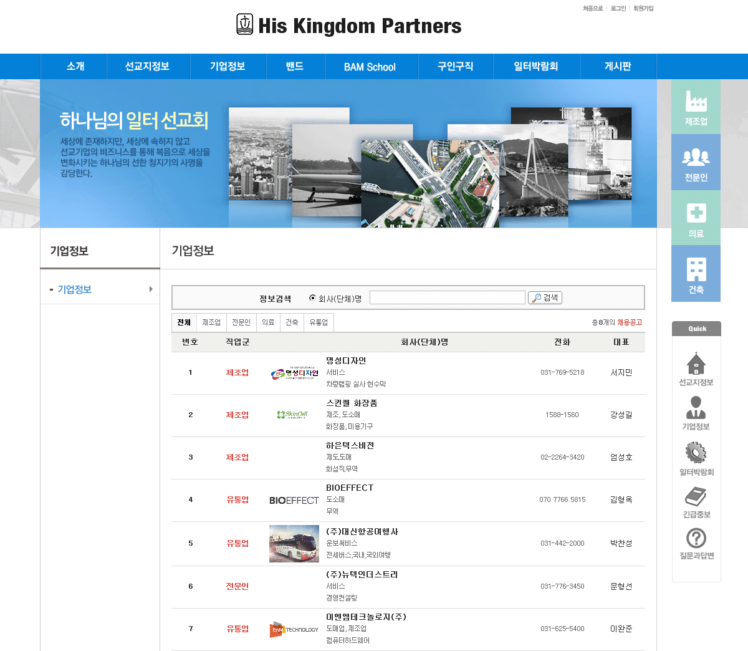Open the 구인구직 menu
This screenshot has height=651, width=748.
(456, 66)
